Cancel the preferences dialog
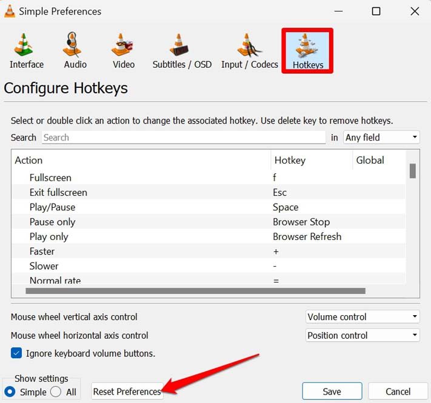 (x=398, y=391)
